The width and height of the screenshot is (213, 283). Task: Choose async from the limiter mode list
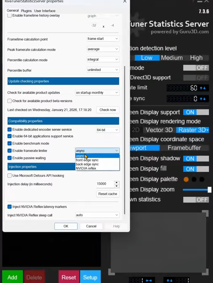[97, 156]
